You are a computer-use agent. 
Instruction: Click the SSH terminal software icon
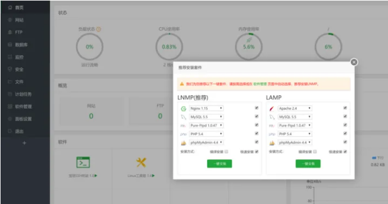tap(83, 163)
